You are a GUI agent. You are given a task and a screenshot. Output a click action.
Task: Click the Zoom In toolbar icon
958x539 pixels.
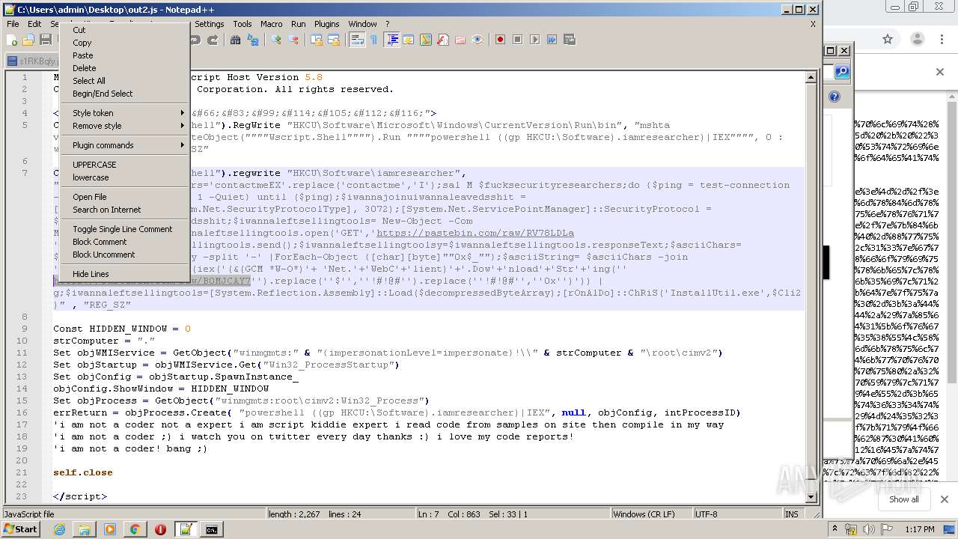tap(276, 40)
